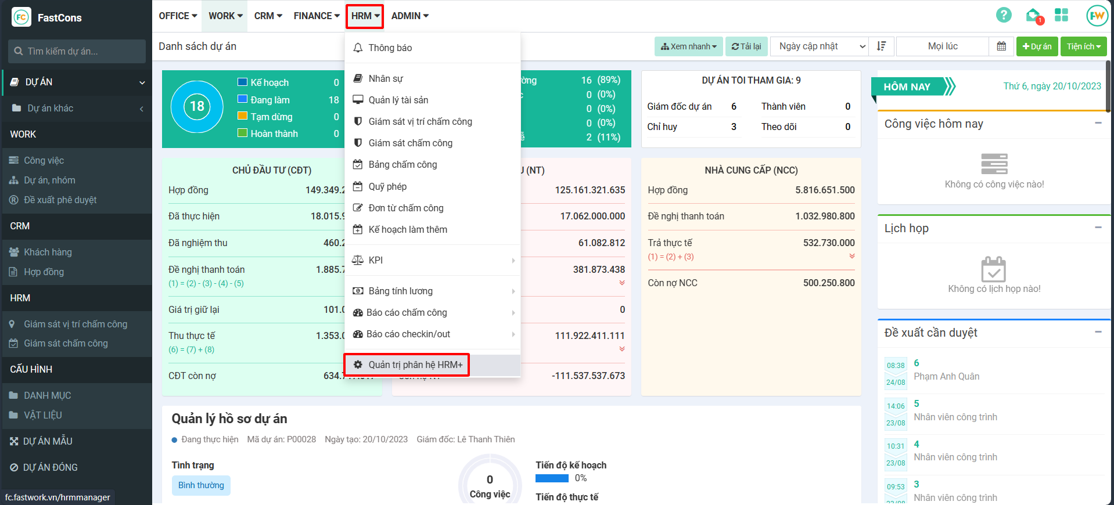Click the FastCons logo icon
Screen dimensions: 1114x505
[21, 17]
